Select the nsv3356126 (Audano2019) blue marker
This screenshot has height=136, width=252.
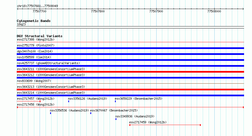point(69,101)
